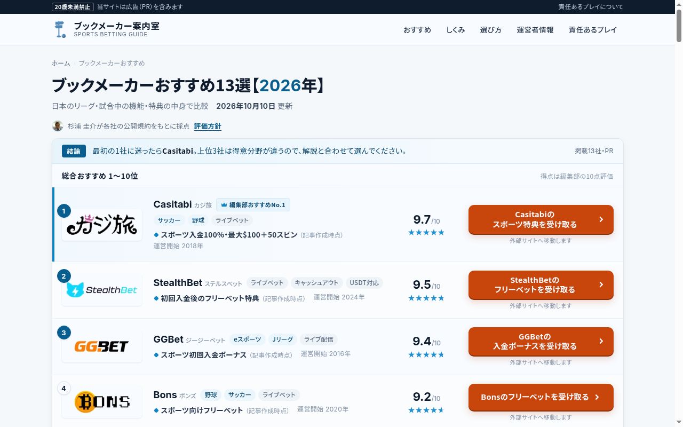Click the Casitabi カジ旅 logo
The width and height of the screenshot is (683, 427).
(x=102, y=225)
